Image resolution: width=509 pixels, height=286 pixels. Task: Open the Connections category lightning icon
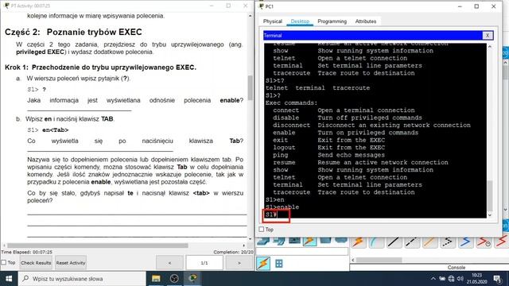[309, 241]
